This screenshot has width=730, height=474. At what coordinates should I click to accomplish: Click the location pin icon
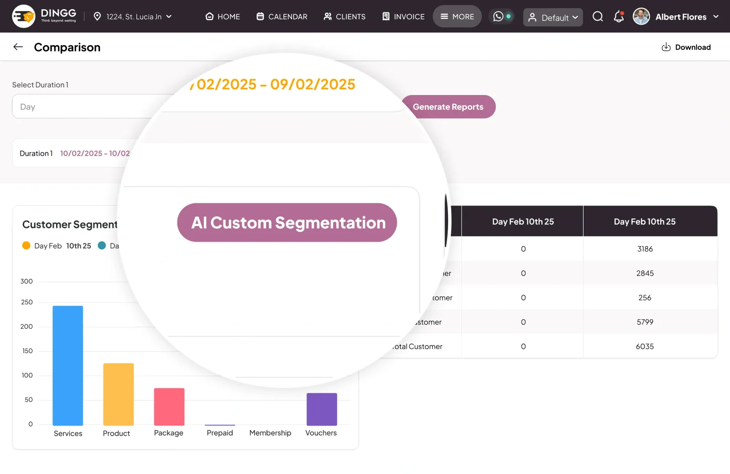tap(97, 16)
